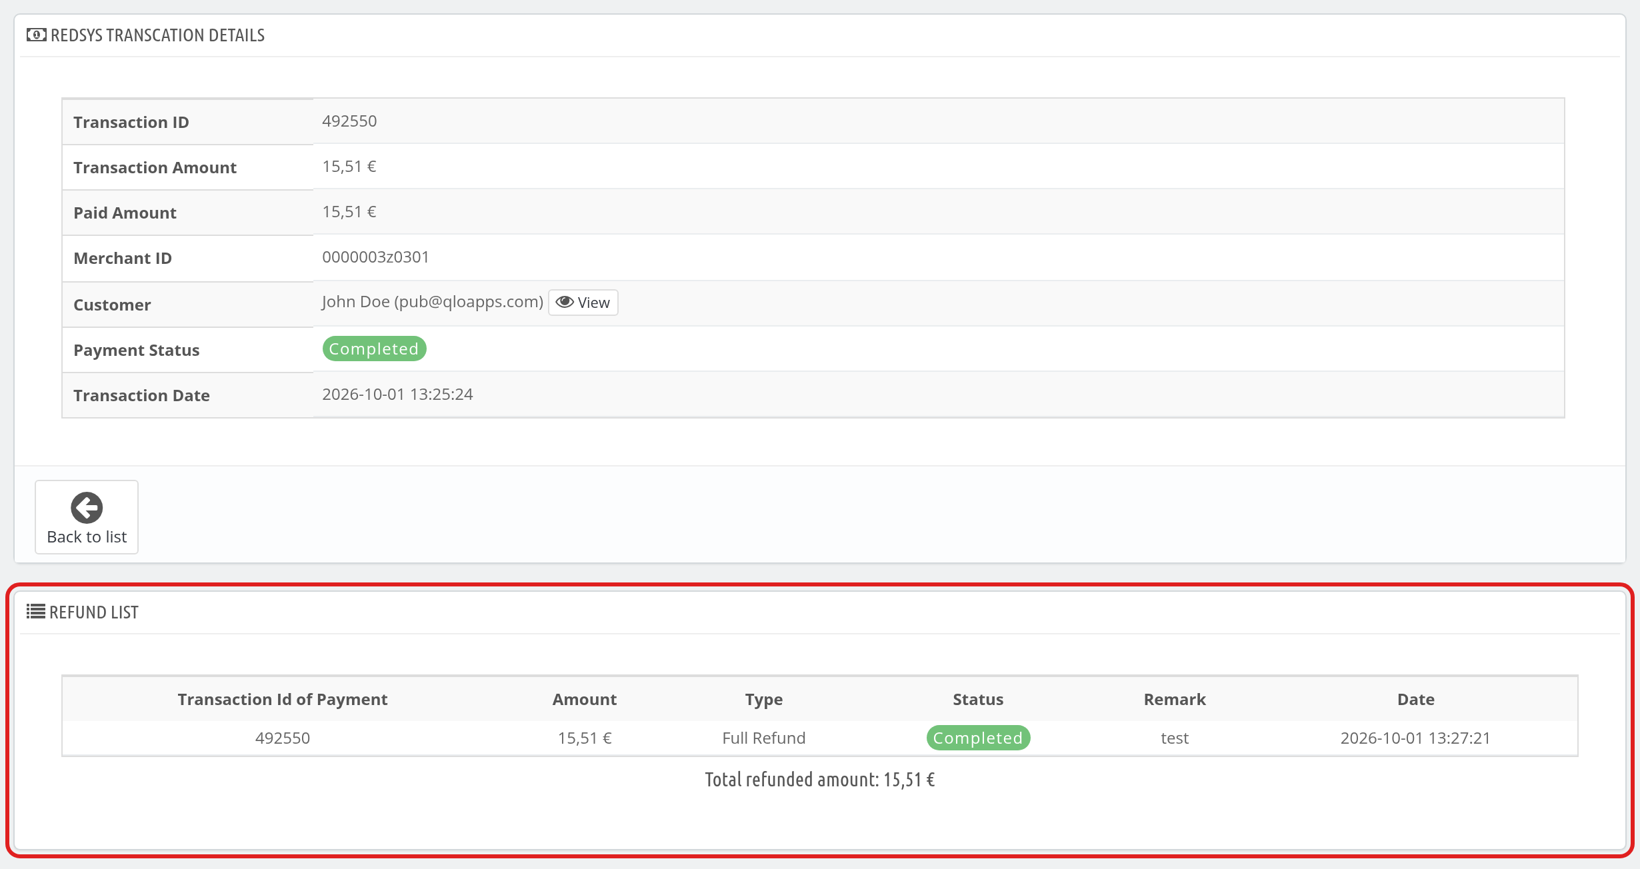Image resolution: width=1640 pixels, height=869 pixels.
Task: Click Merchant ID value 0000003z0301
Action: (x=375, y=257)
